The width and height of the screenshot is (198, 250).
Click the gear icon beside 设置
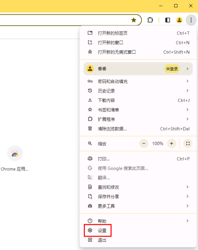click(x=90, y=230)
